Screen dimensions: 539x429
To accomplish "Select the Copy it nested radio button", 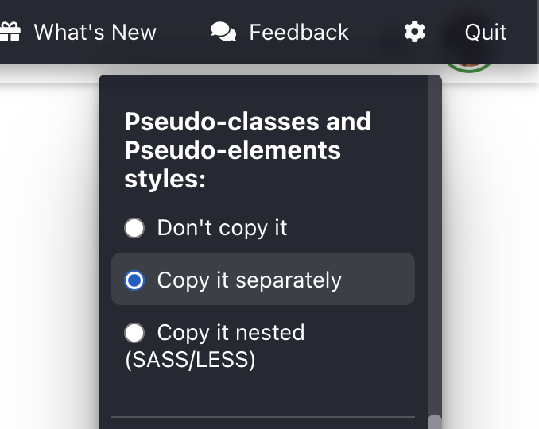I will pos(134,333).
